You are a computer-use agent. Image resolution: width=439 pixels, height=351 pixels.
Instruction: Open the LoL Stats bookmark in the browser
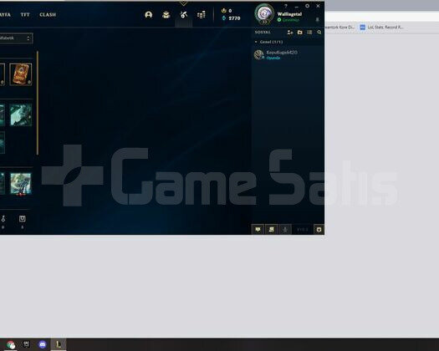coord(382,27)
